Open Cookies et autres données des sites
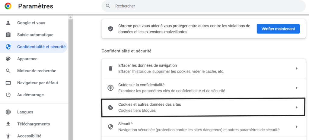Image resolution: width=309 pixels, height=140 pixels. point(204,107)
